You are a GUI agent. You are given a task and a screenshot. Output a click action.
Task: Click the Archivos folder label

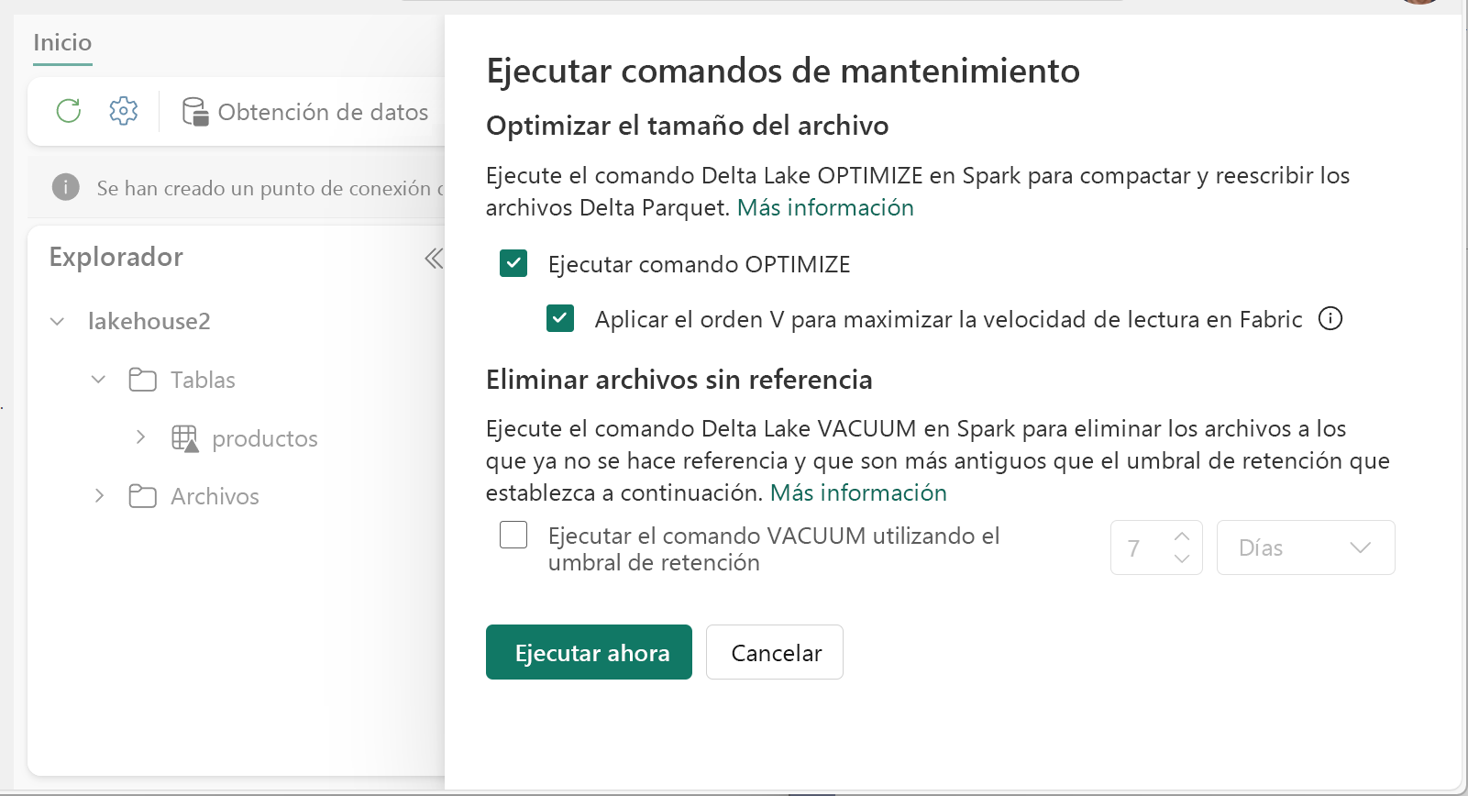coord(215,496)
